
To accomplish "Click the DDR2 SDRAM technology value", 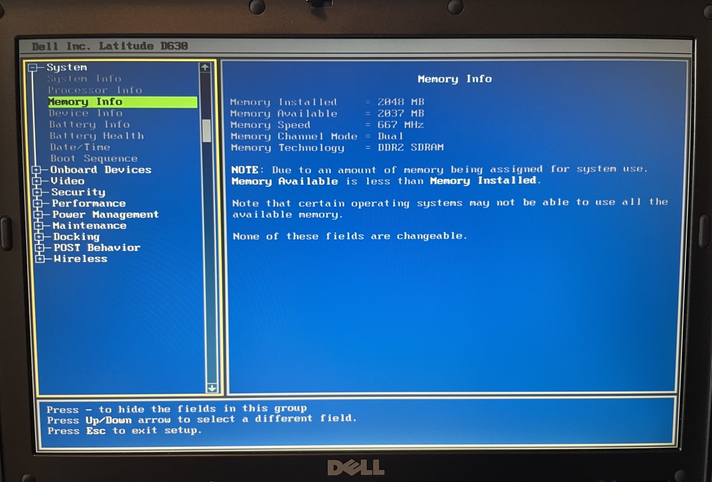I will tap(411, 147).
